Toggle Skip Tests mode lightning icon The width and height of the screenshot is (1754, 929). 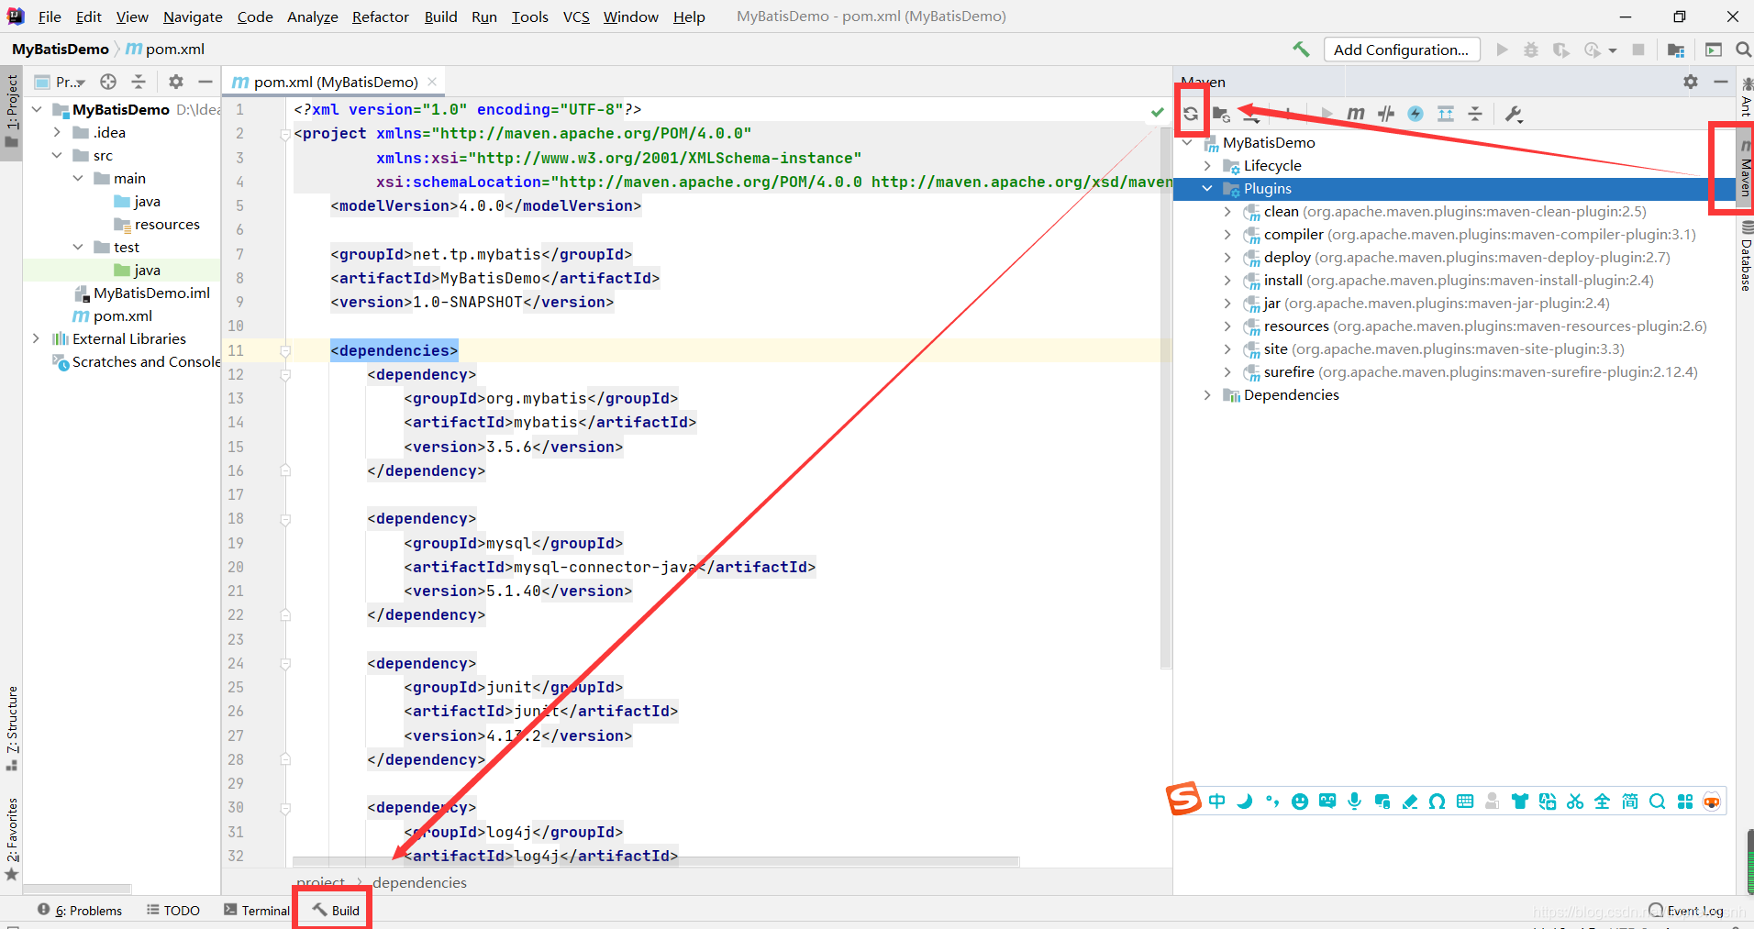pyautogui.click(x=1415, y=114)
